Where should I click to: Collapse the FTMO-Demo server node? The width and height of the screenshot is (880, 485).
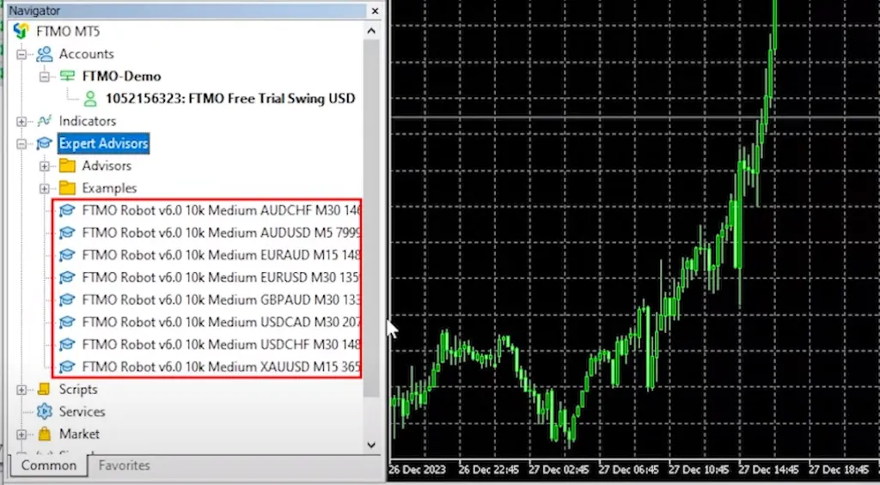pyautogui.click(x=45, y=76)
